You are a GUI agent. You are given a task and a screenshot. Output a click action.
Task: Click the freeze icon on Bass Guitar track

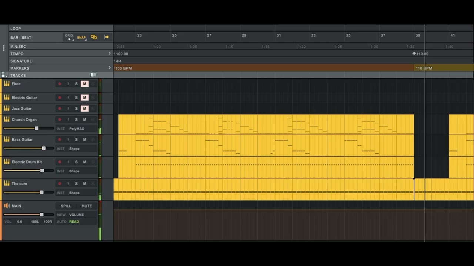pyautogui.click(x=93, y=140)
